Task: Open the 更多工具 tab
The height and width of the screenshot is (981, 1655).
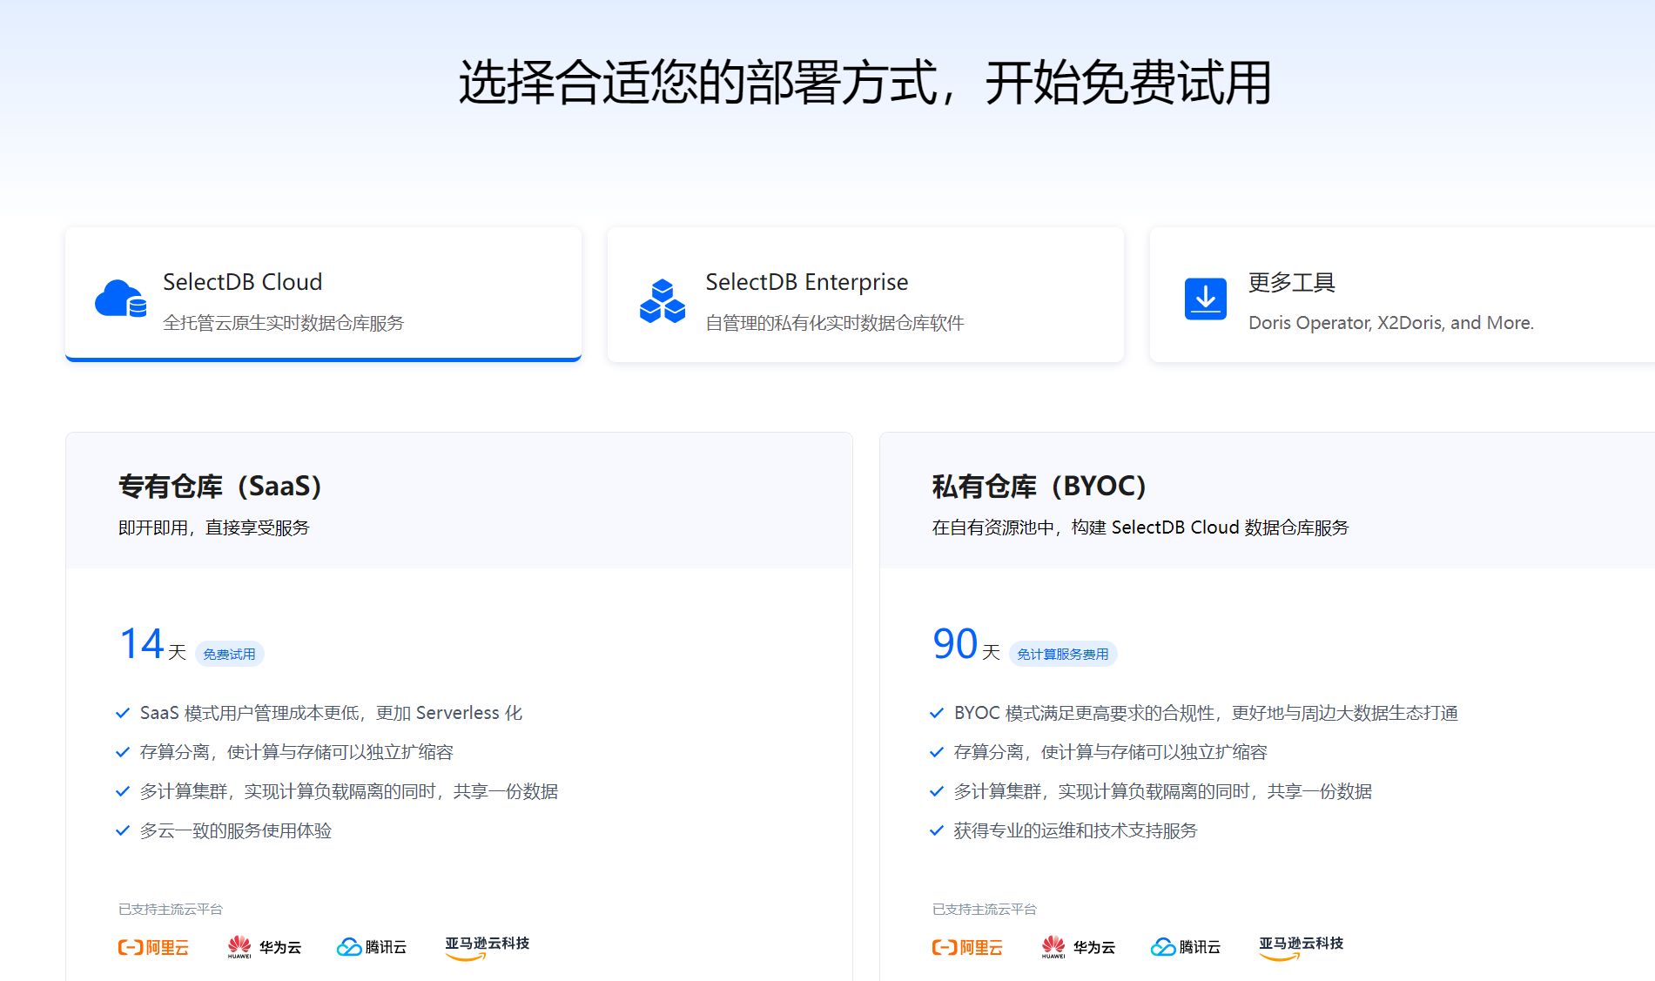Action: [1401, 294]
